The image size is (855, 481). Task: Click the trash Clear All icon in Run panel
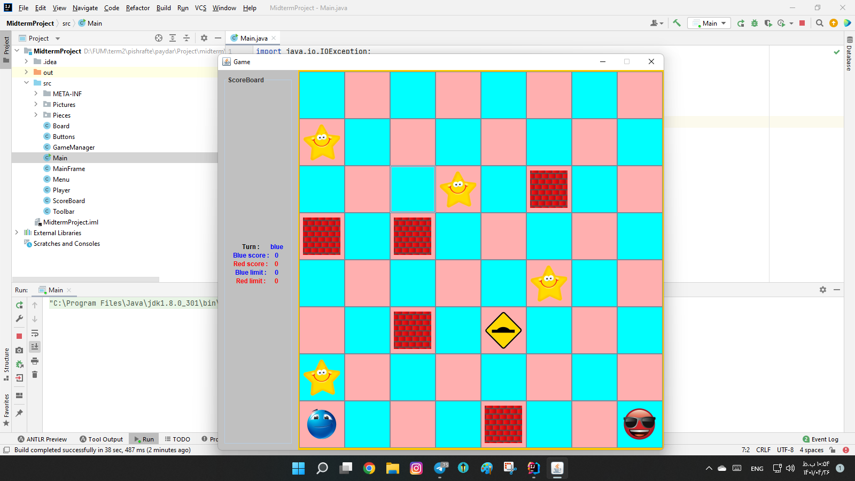[35, 375]
